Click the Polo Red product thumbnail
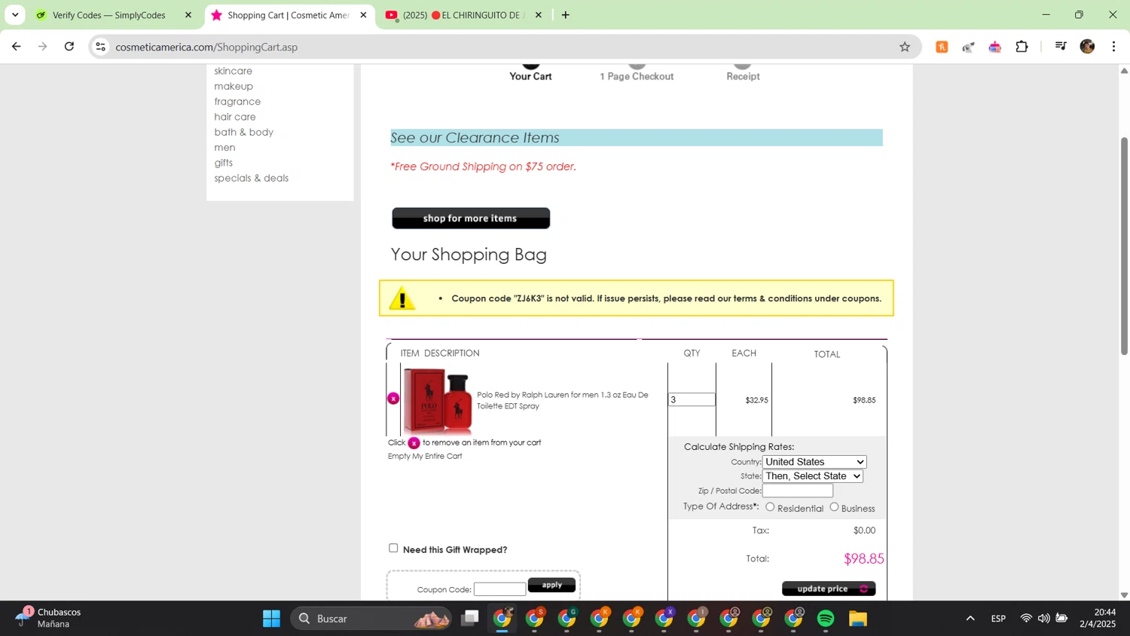 [438, 401]
